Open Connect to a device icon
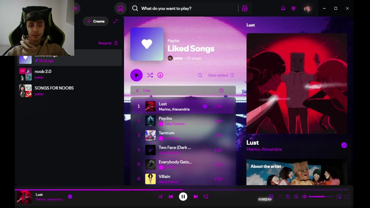 pos(296,197)
